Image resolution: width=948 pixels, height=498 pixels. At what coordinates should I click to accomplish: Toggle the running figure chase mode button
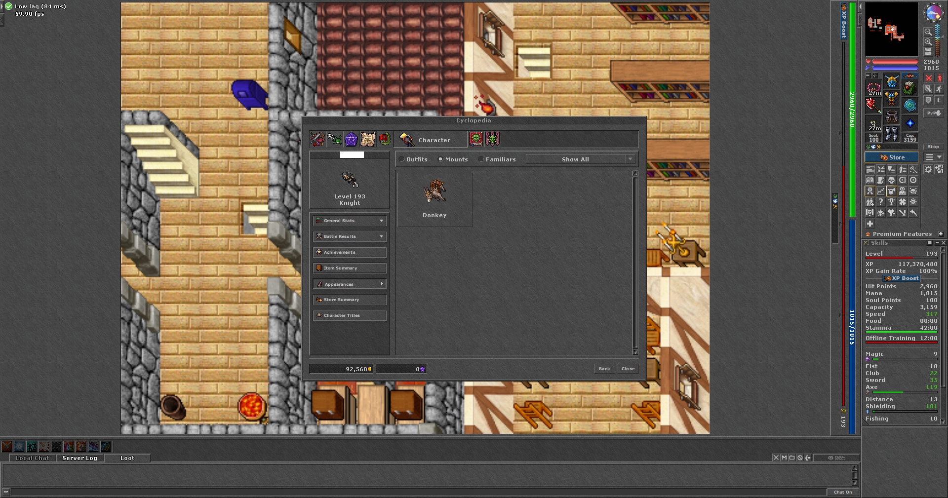939,89
